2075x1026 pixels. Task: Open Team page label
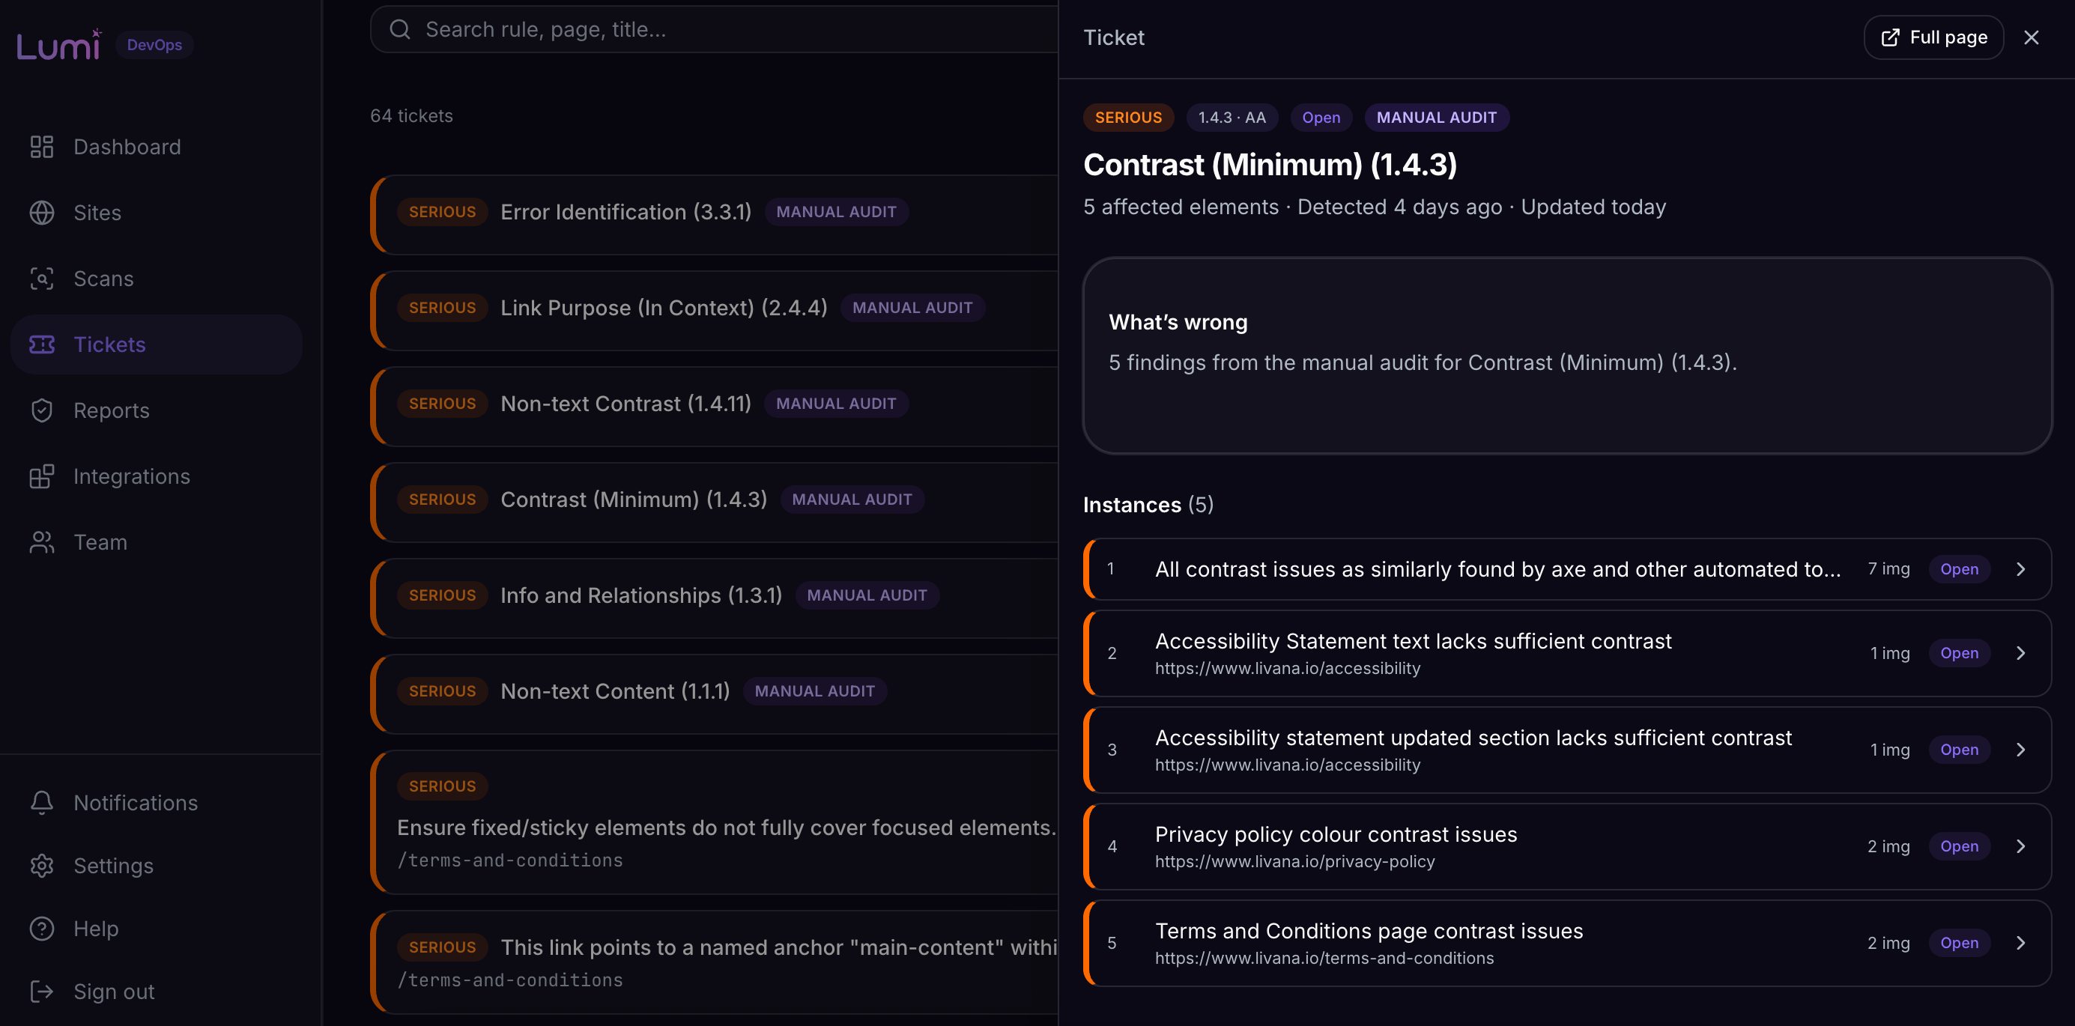[x=100, y=542]
